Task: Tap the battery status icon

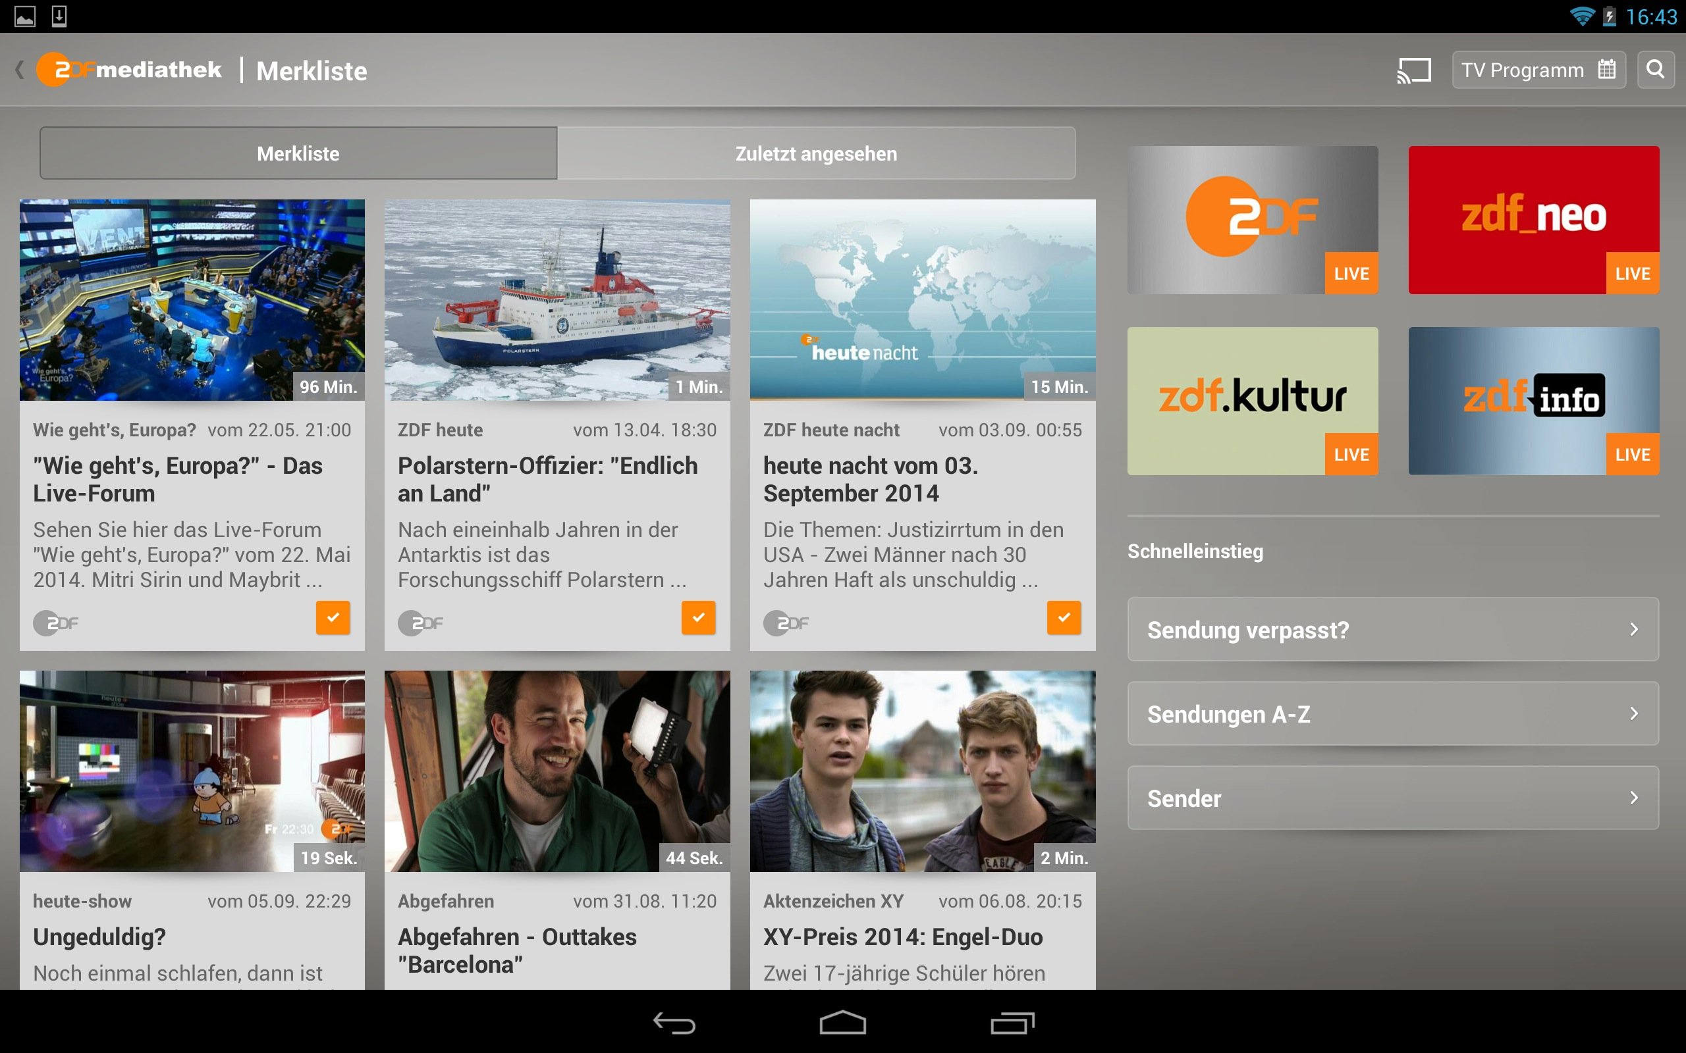Action: click(1610, 16)
